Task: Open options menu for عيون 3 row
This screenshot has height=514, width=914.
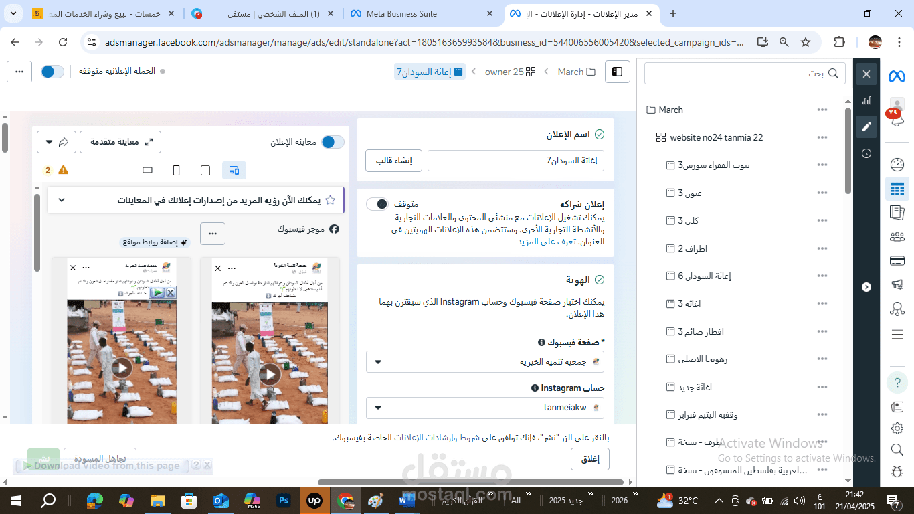Action: (x=822, y=193)
